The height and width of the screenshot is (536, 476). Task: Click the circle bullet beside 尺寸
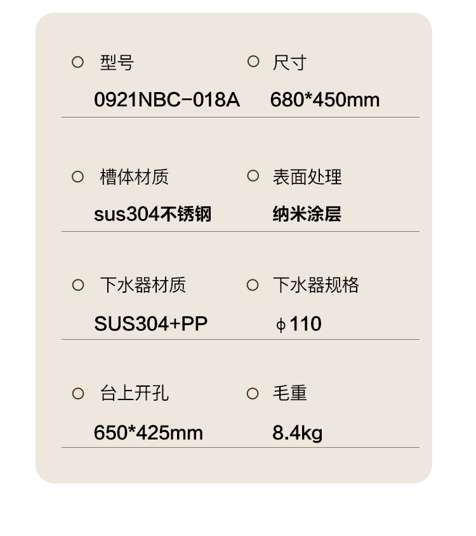click(253, 61)
